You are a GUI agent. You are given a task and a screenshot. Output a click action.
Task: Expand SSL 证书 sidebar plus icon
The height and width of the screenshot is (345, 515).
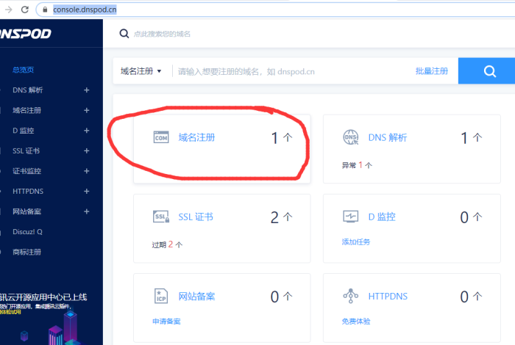pyautogui.click(x=86, y=150)
